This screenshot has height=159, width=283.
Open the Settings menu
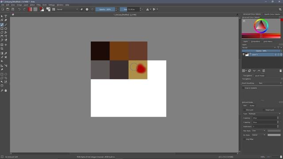pyautogui.click(x=52, y=5)
